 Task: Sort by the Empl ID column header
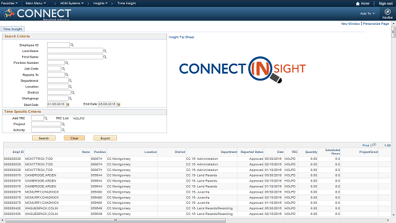pyautogui.click(x=18, y=152)
